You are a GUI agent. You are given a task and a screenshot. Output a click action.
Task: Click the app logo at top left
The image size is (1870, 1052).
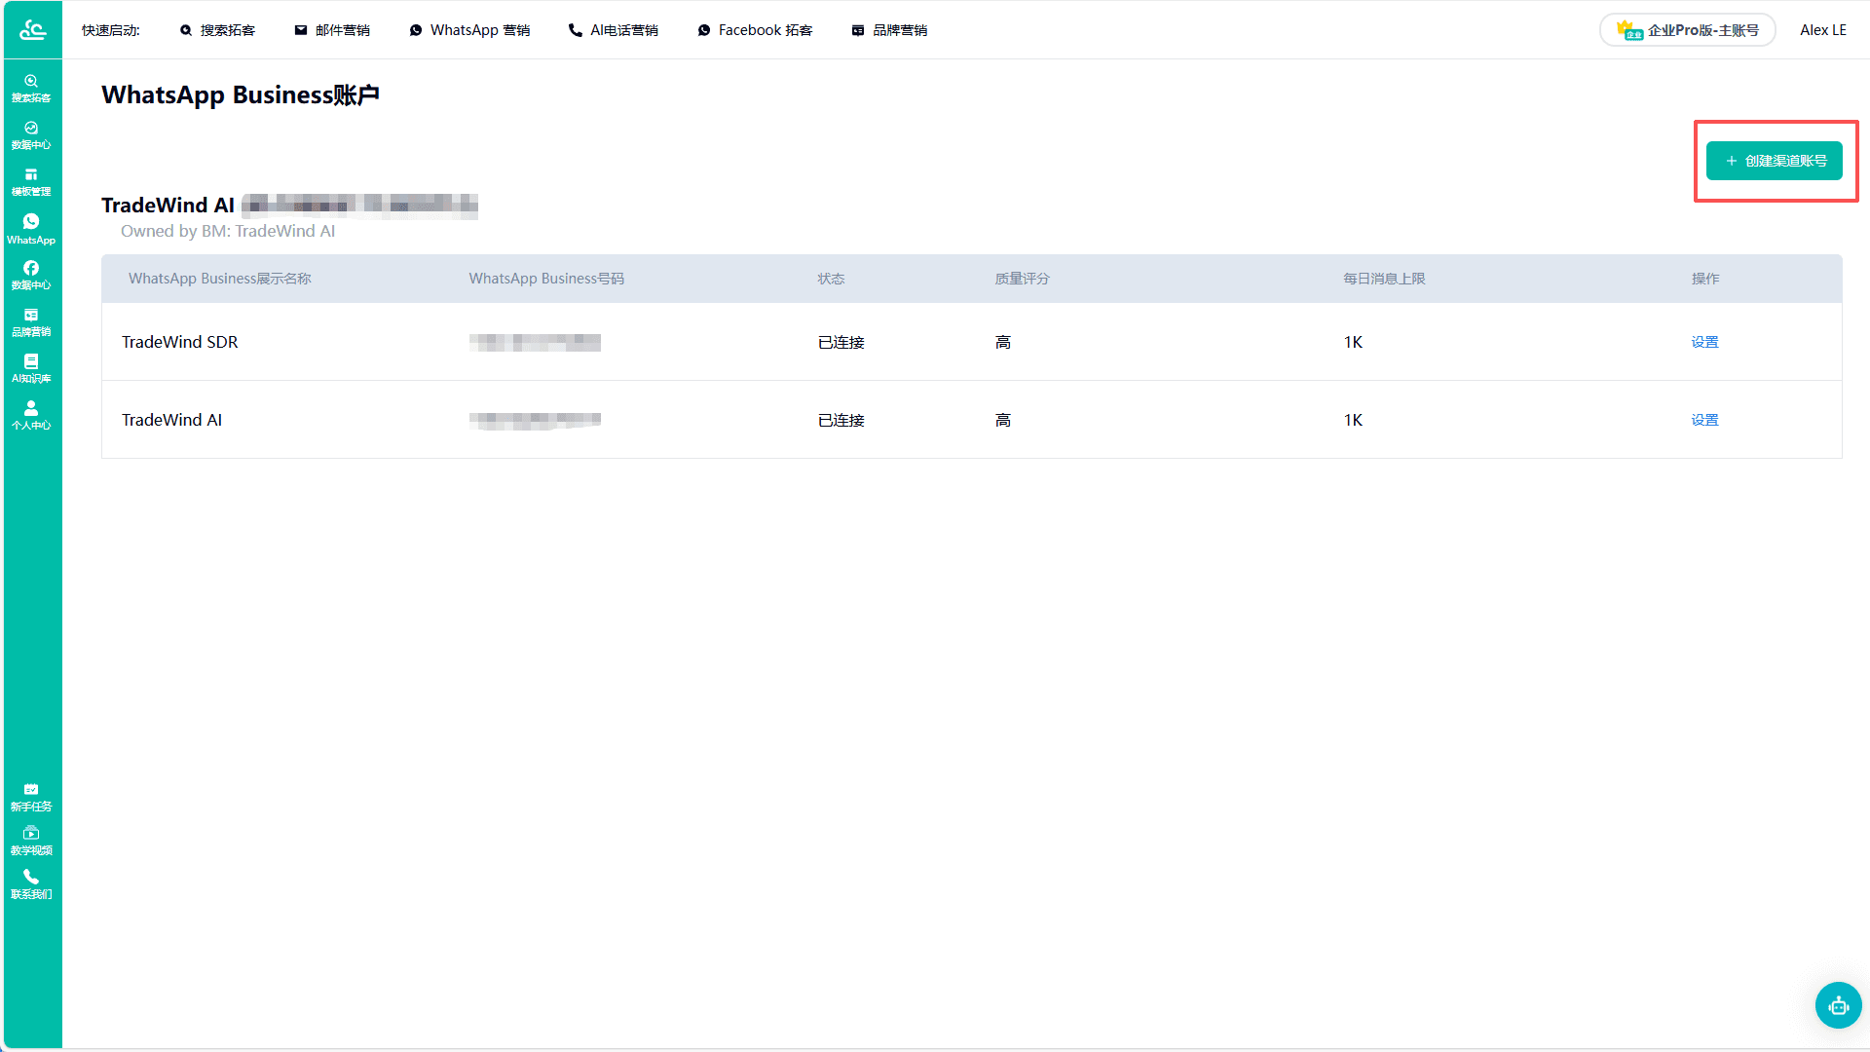32,30
